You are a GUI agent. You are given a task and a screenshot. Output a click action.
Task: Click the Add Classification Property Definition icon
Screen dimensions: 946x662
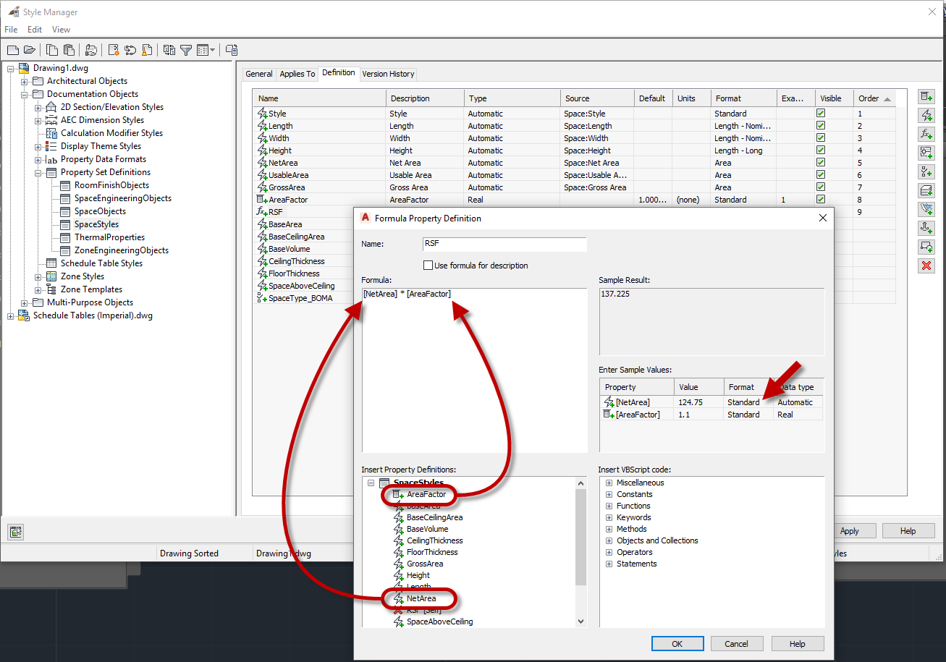pos(927,171)
